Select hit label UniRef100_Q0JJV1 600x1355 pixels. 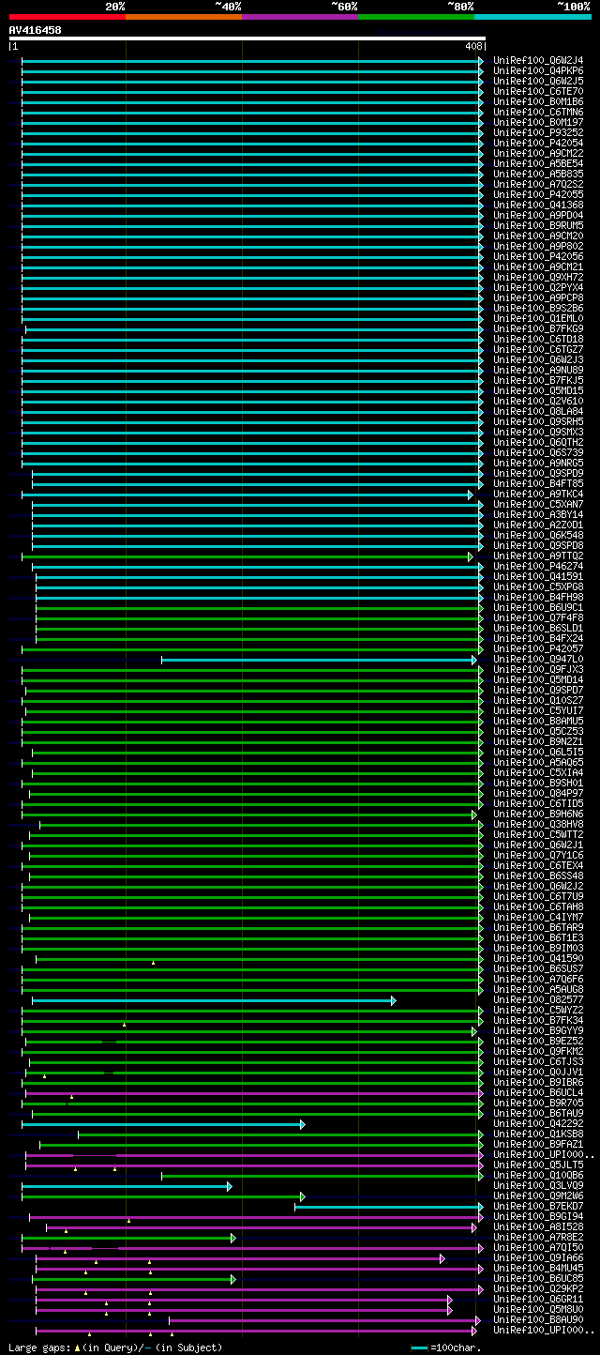538,1073
